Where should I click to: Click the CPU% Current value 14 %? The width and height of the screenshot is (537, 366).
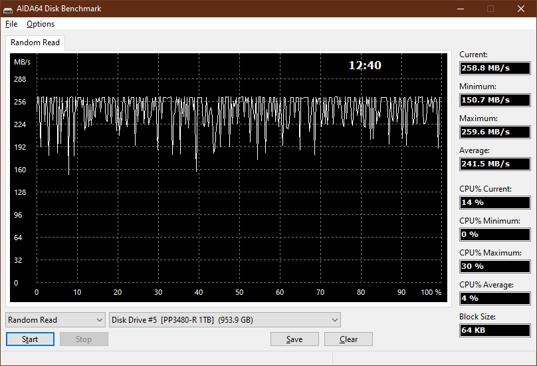point(495,202)
